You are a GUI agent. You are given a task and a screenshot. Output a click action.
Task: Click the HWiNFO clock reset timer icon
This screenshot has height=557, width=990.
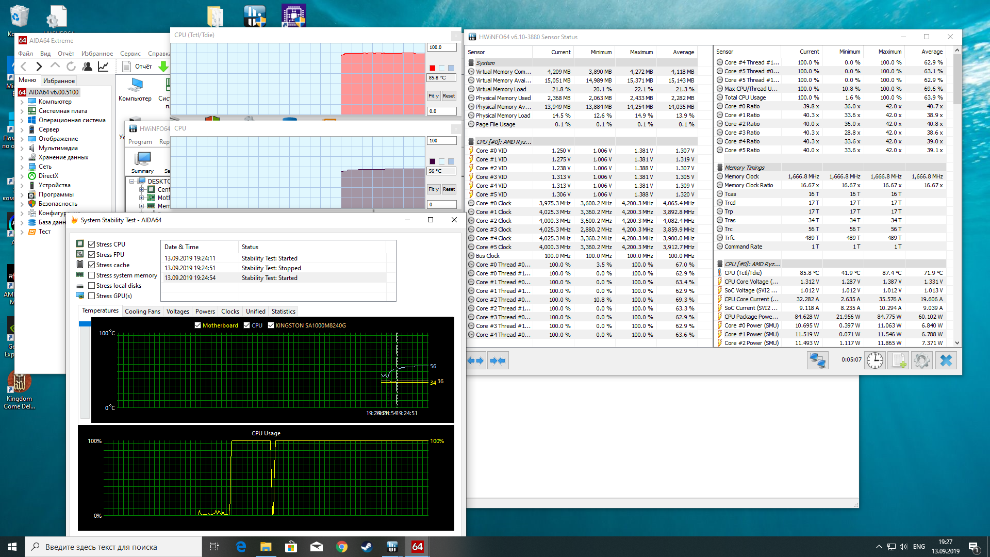[x=875, y=360]
